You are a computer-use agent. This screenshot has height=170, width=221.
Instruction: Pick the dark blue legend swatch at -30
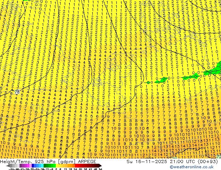click(33, 165)
